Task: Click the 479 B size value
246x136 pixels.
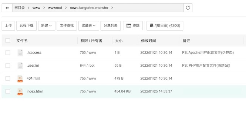Action: coord(119,78)
